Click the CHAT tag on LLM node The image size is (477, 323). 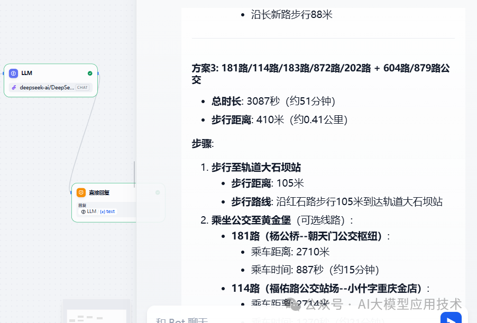click(83, 87)
